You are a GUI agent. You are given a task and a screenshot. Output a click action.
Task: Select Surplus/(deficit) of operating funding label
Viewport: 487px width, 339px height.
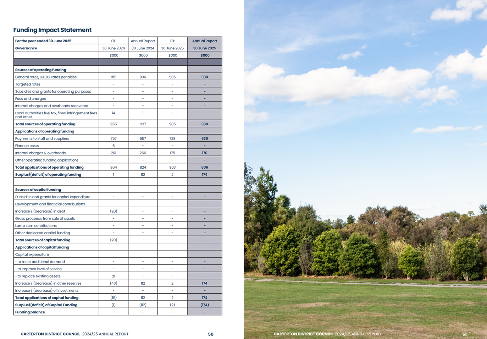(x=48, y=175)
